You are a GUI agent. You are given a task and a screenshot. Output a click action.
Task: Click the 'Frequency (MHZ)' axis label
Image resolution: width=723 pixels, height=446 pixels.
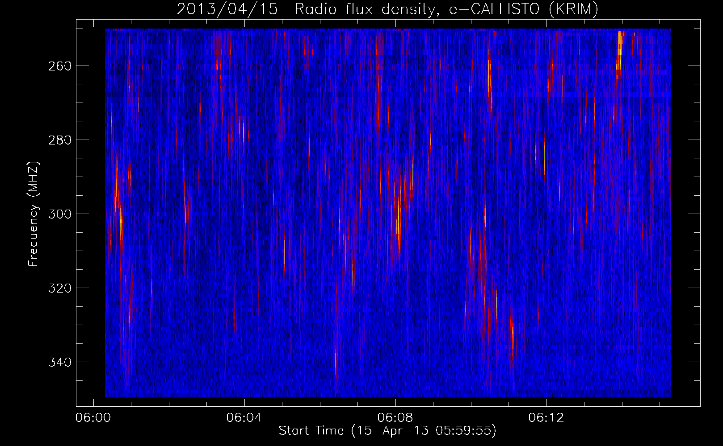point(34,214)
